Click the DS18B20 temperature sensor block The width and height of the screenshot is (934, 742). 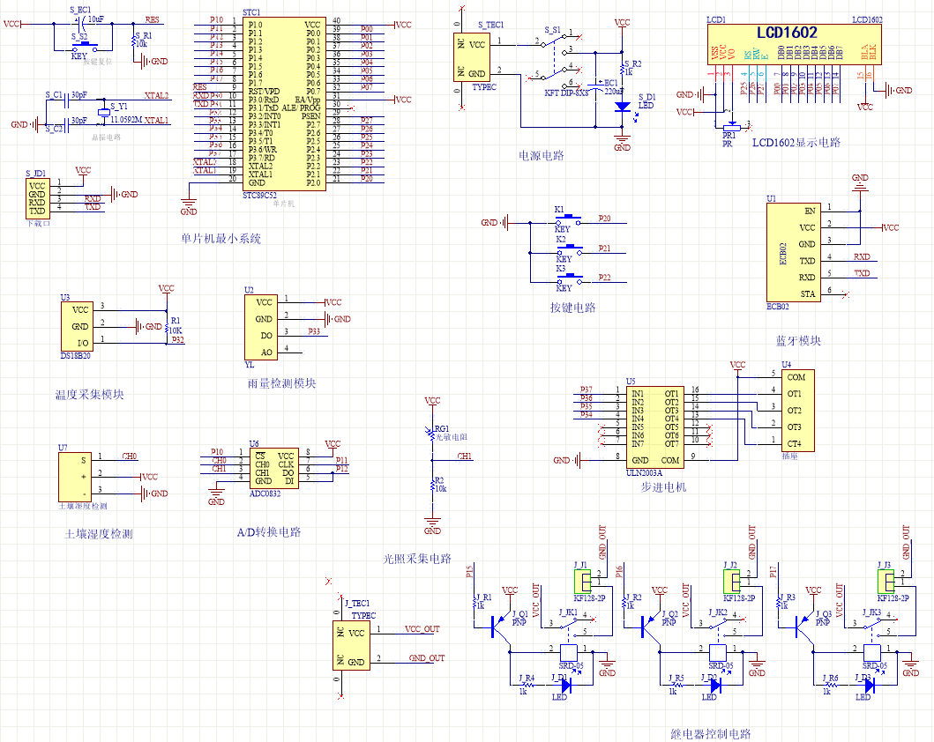click(77, 326)
